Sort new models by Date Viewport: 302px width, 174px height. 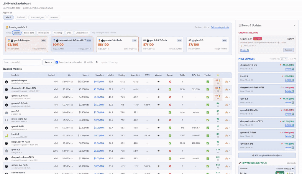click(x=280, y=173)
